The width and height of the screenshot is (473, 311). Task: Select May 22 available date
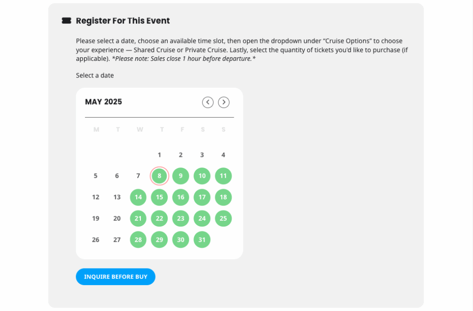(x=159, y=218)
